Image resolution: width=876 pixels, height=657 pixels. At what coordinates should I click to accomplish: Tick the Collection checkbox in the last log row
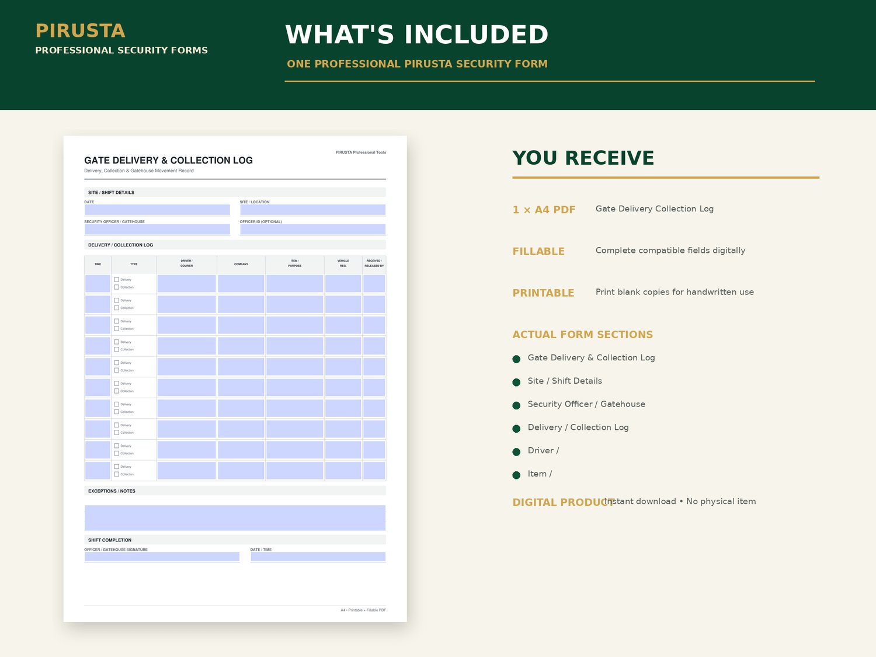pyautogui.click(x=116, y=474)
